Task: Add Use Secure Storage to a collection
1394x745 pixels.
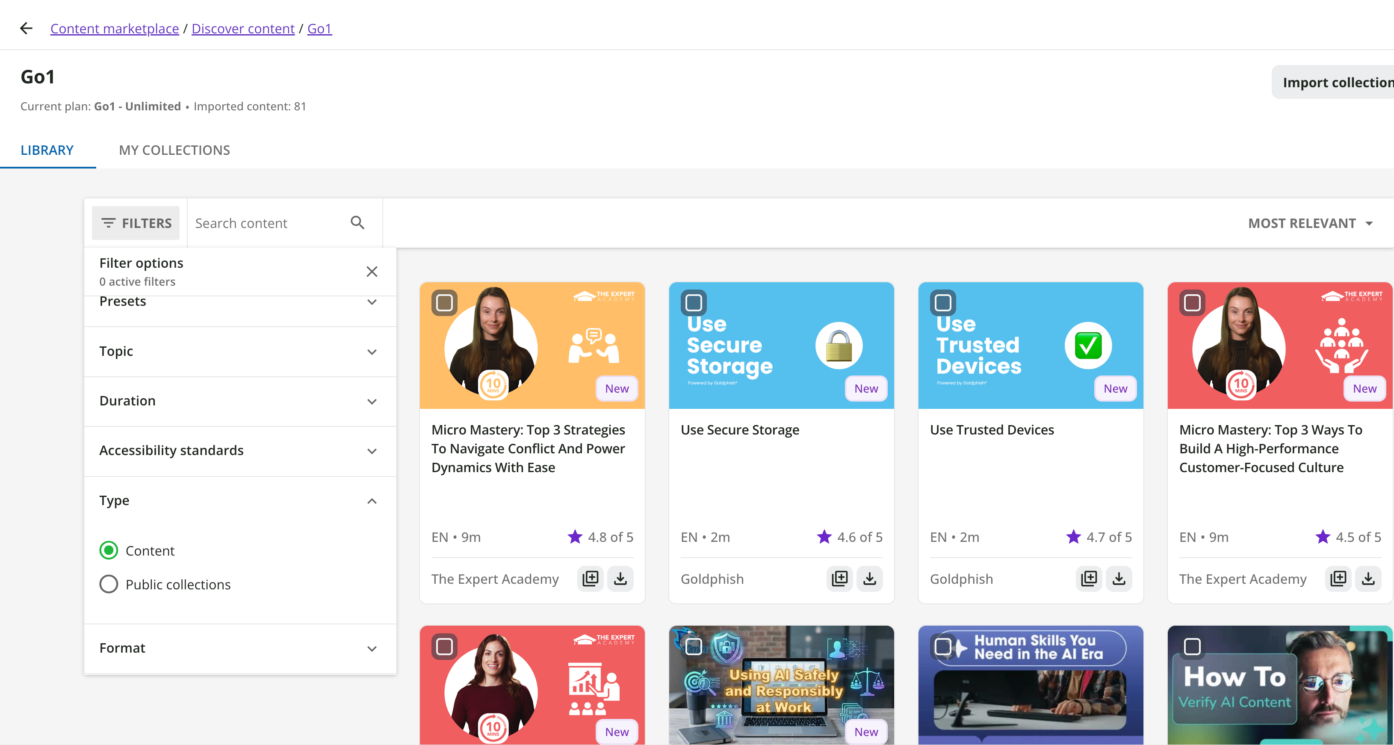Action: coord(840,578)
